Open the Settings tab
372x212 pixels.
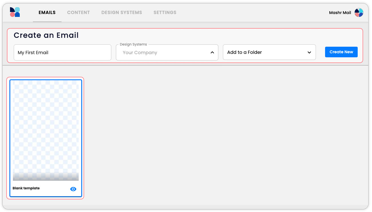tap(165, 13)
